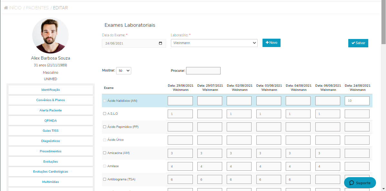Click Ácido Nalidíxico field for 24/08/2021
This screenshot has width=386, height=191.
pos(357,101)
